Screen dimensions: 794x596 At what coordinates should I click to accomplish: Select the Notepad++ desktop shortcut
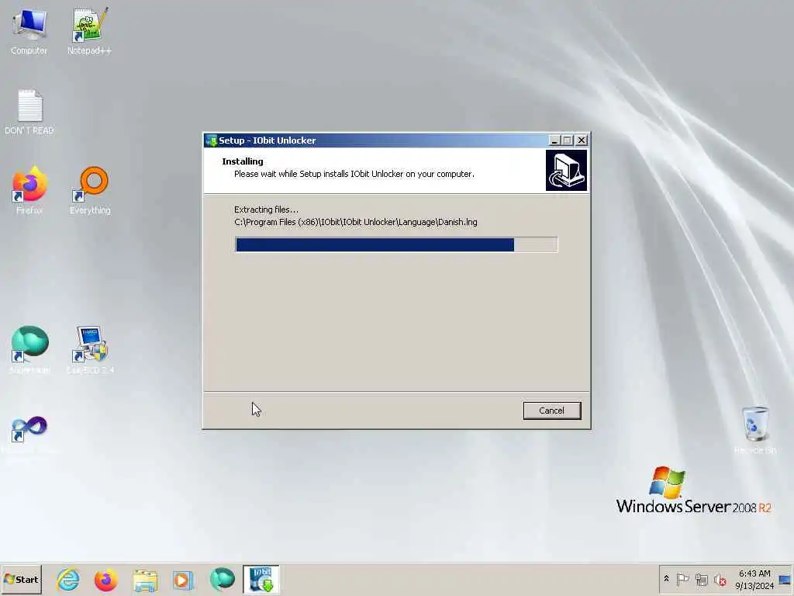tap(89, 31)
